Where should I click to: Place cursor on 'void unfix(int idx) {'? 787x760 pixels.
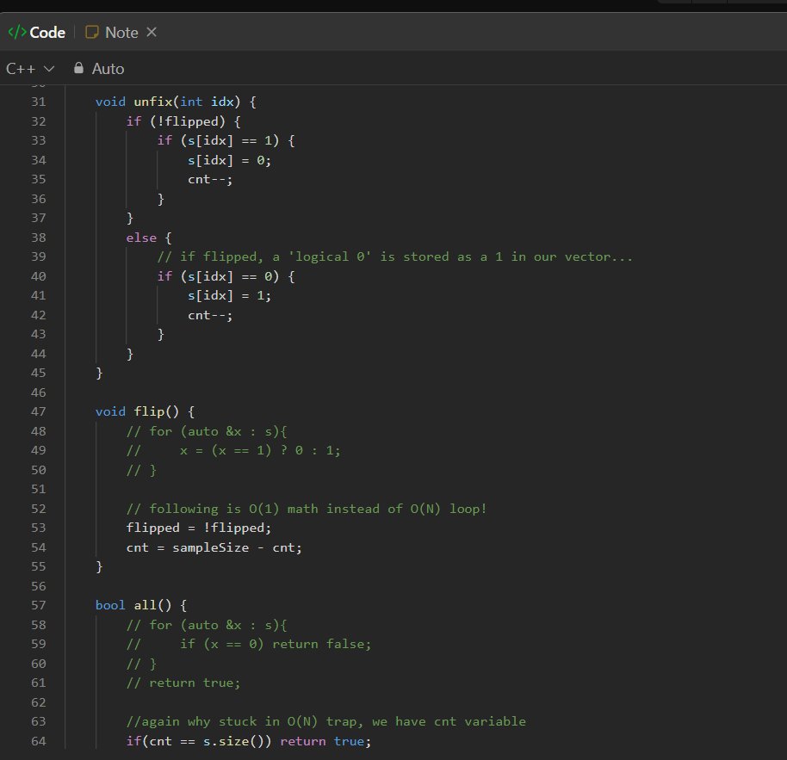177,102
